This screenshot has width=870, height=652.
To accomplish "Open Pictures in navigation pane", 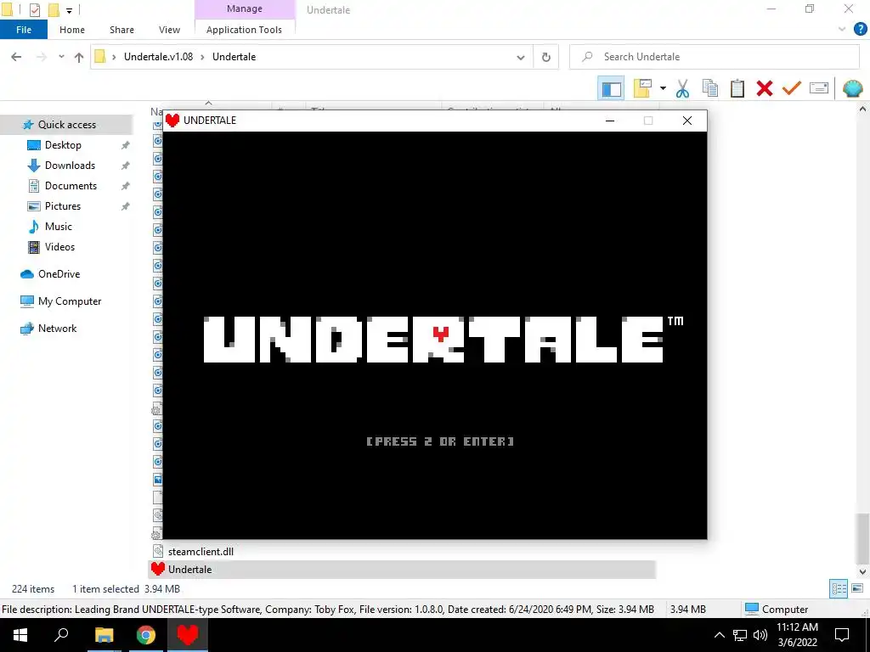I will click(63, 206).
